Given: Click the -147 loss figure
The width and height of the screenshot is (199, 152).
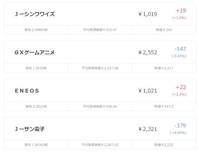Looking at the screenshot, I should [x=180, y=49].
